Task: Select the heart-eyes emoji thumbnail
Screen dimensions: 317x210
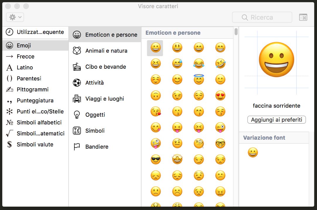Action: click(220, 95)
